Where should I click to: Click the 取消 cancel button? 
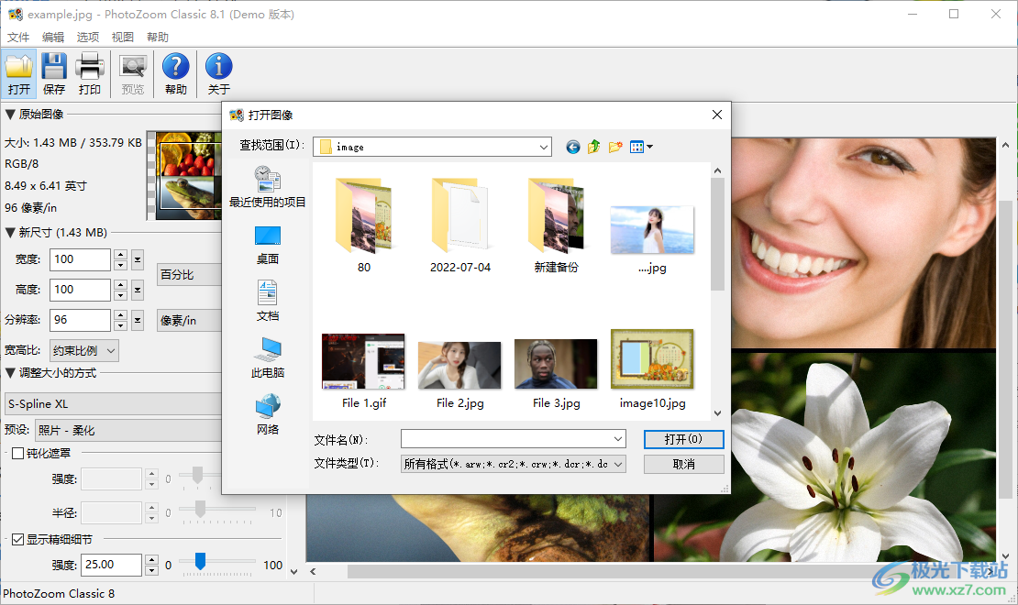click(x=683, y=464)
